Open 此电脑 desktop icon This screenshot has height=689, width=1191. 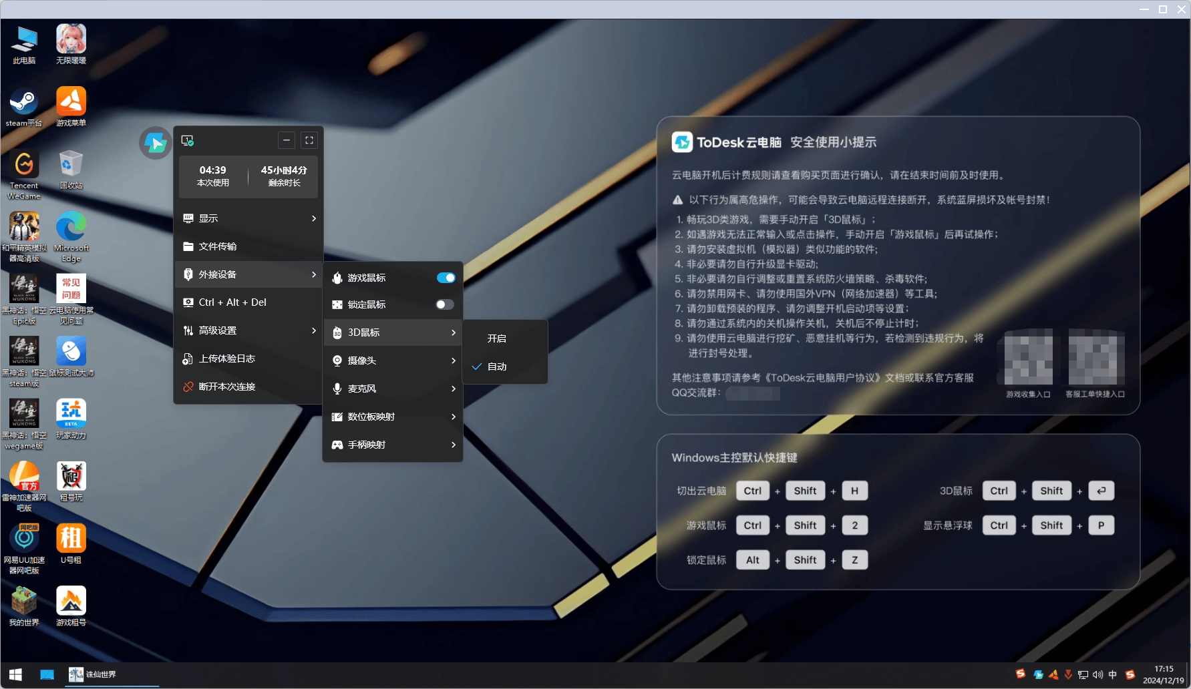pos(24,45)
